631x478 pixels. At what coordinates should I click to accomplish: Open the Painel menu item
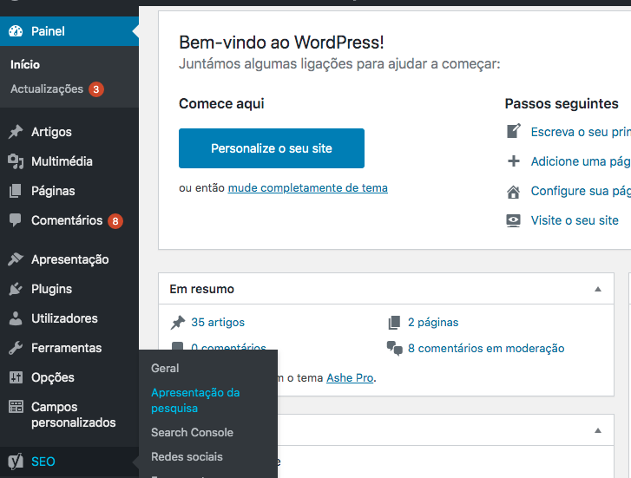point(69,31)
